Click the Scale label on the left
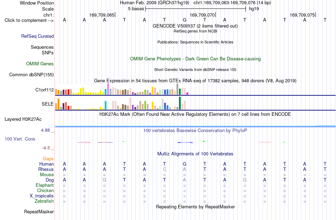This screenshot has height=220, width=336. click(x=48, y=9)
